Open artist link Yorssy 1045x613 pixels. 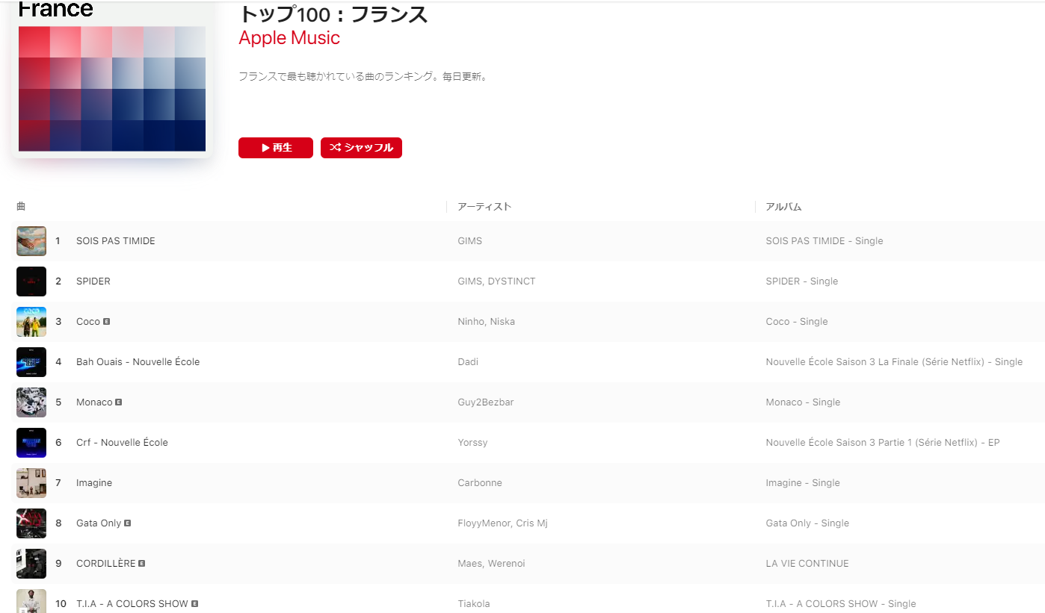click(472, 443)
